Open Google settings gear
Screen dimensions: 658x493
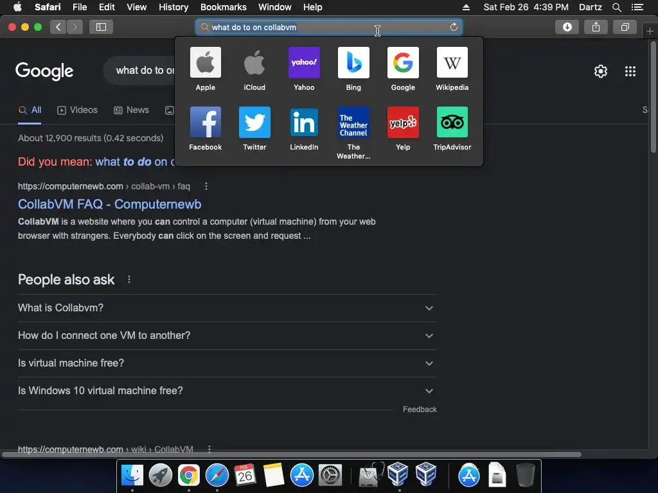(x=601, y=71)
